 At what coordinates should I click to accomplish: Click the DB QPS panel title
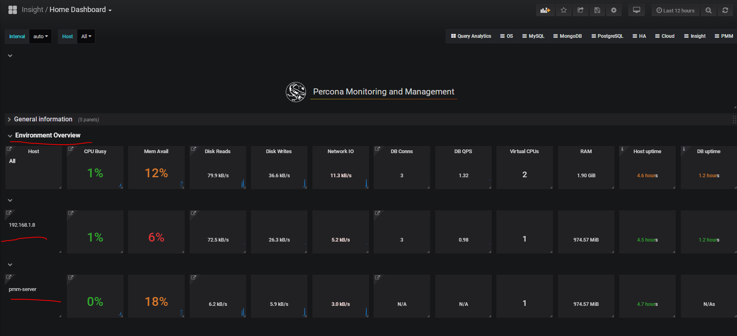tap(463, 152)
